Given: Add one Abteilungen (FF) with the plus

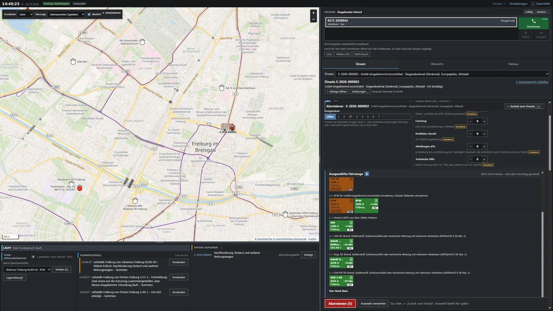Looking at the screenshot, I should (x=484, y=147).
